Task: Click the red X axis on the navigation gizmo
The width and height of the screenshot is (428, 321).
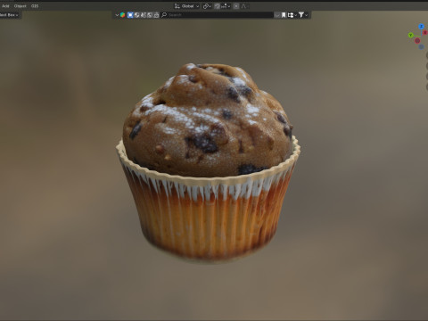Action: click(425, 33)
